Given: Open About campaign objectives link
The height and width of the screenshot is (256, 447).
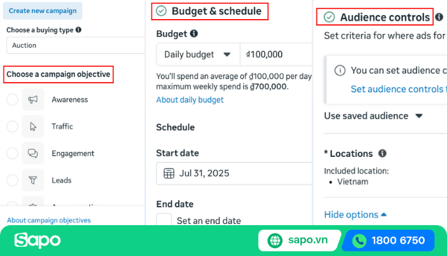Looking at the screenshot, I should coord(49,220).
